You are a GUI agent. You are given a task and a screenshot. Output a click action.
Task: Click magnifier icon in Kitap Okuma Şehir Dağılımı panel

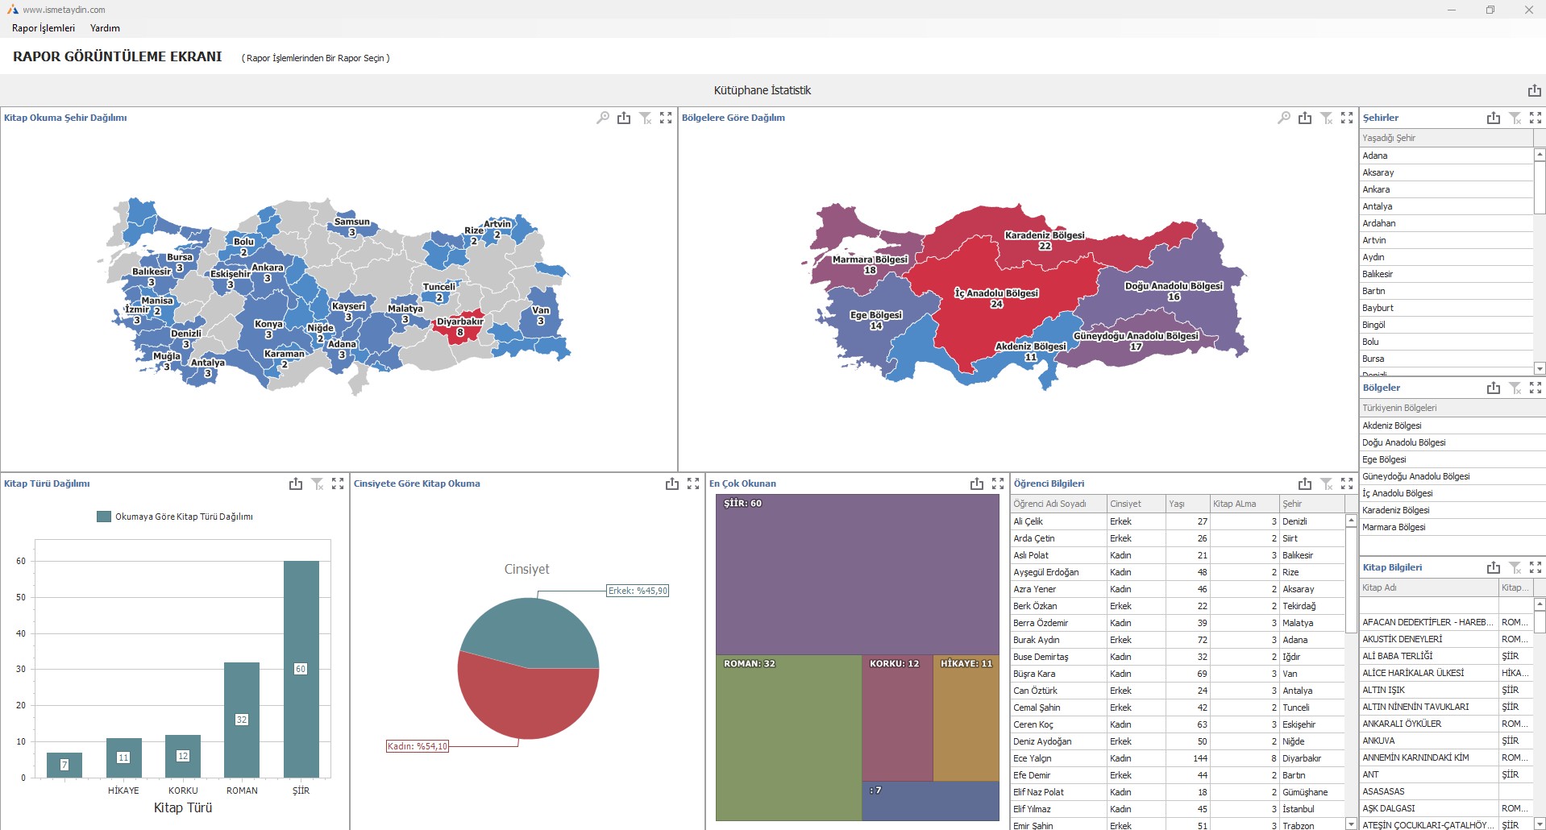pos(603,118)
